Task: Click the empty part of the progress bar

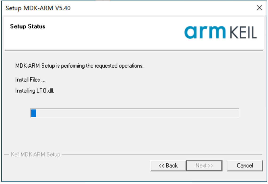Action: coord(137,113)
